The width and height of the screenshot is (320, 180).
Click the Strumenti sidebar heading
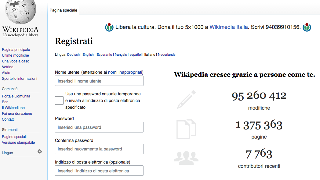[x=10, y=130]
